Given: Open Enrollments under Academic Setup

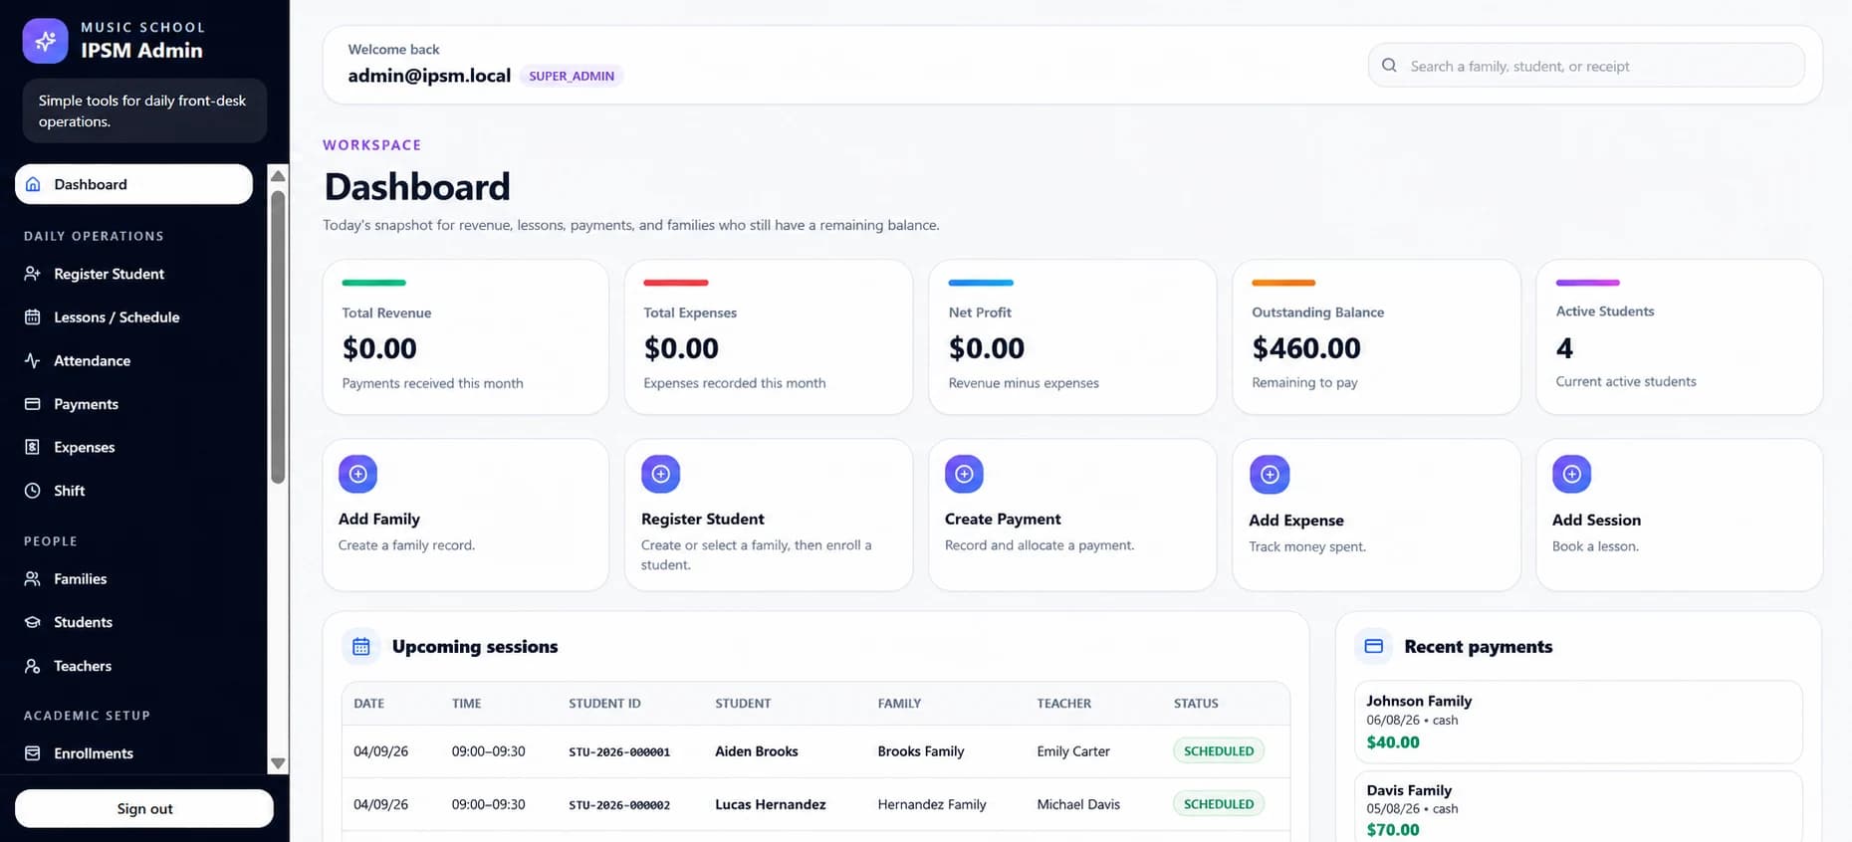Looking at the screenshot, I should click(x=134, y=753).
